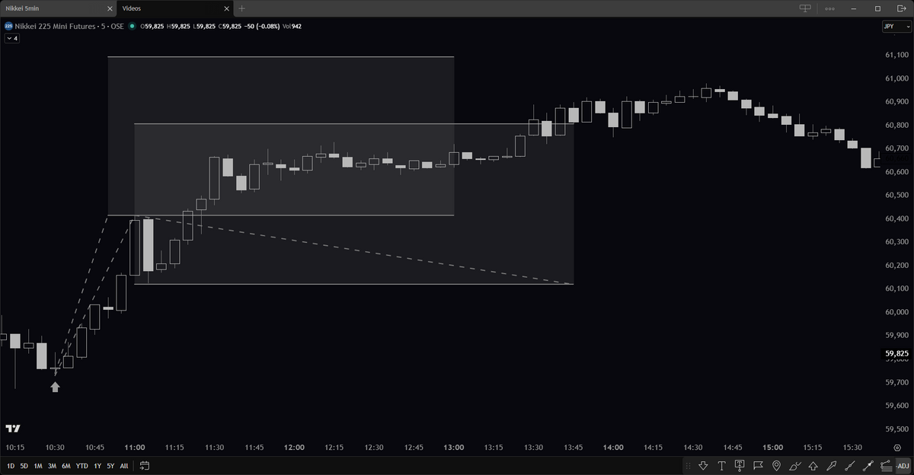Select the arrow down marker tool
This screenshot has width=914, height=475.
pyautogui.click(x=703, y=465)
